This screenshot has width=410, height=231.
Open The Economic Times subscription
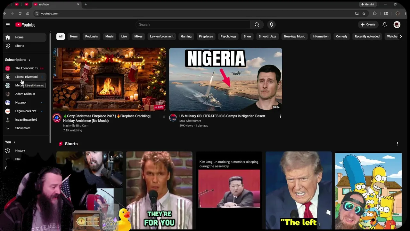pos(25,68)
